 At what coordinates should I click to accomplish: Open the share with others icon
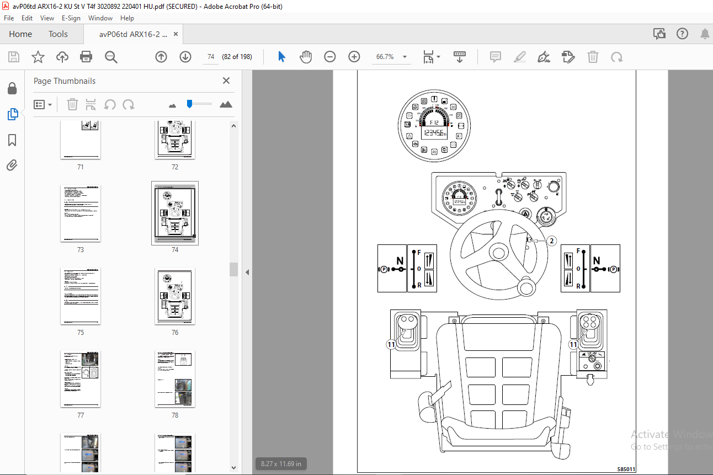click(659, 34)
